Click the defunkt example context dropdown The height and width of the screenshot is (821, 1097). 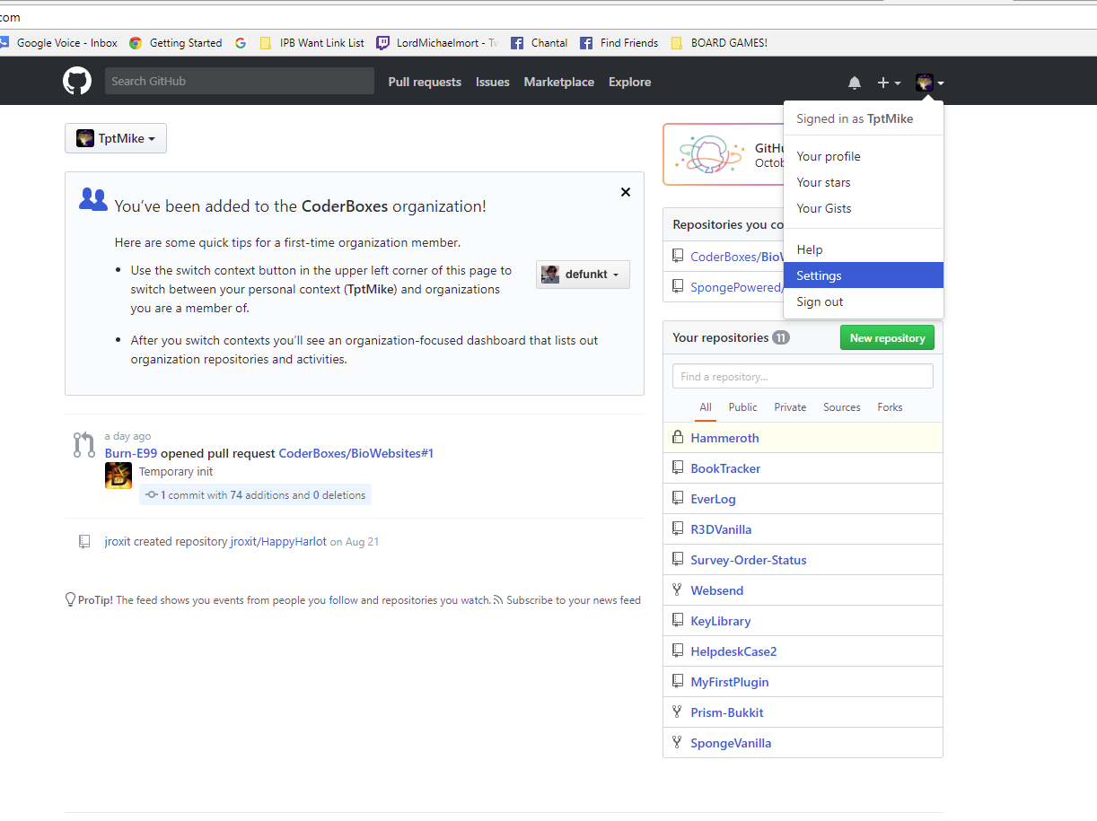[x=583, y=275]
